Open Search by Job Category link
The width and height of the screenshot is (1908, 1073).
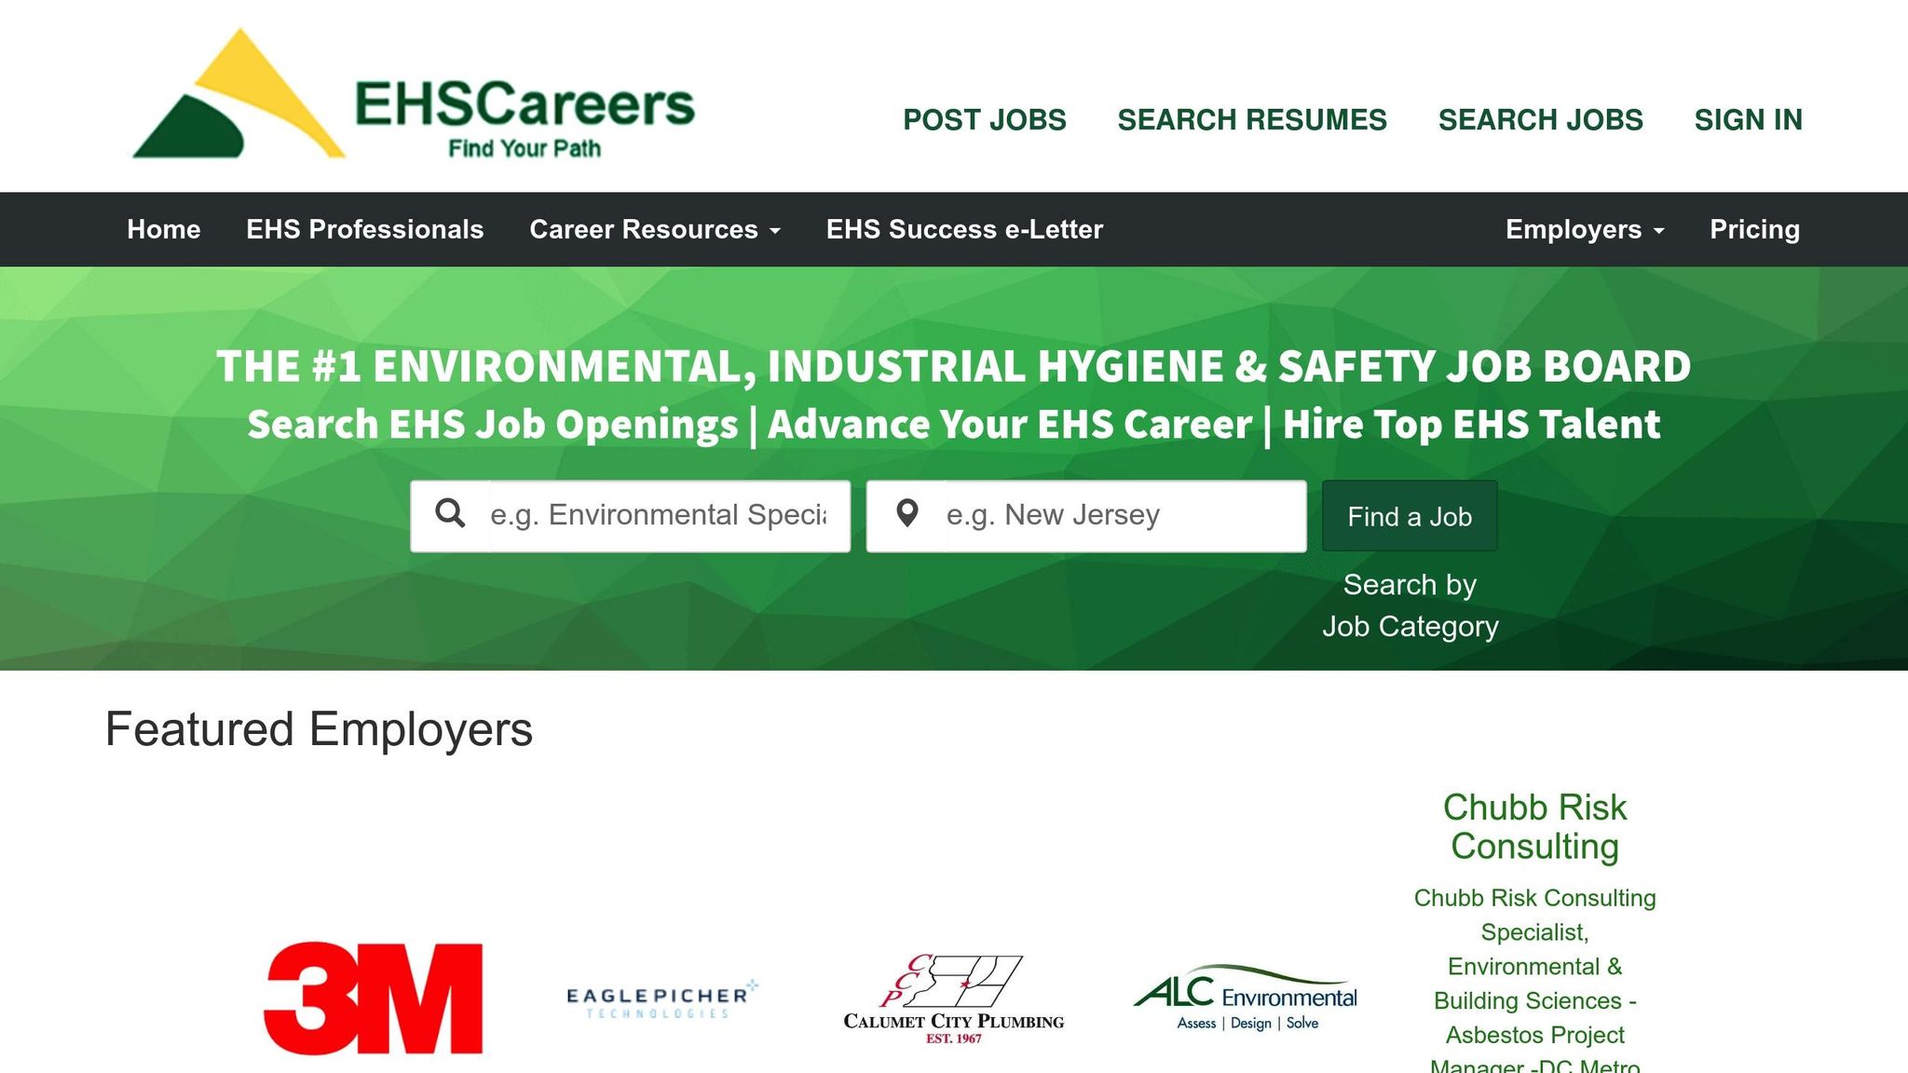[x=1410, y=605]
